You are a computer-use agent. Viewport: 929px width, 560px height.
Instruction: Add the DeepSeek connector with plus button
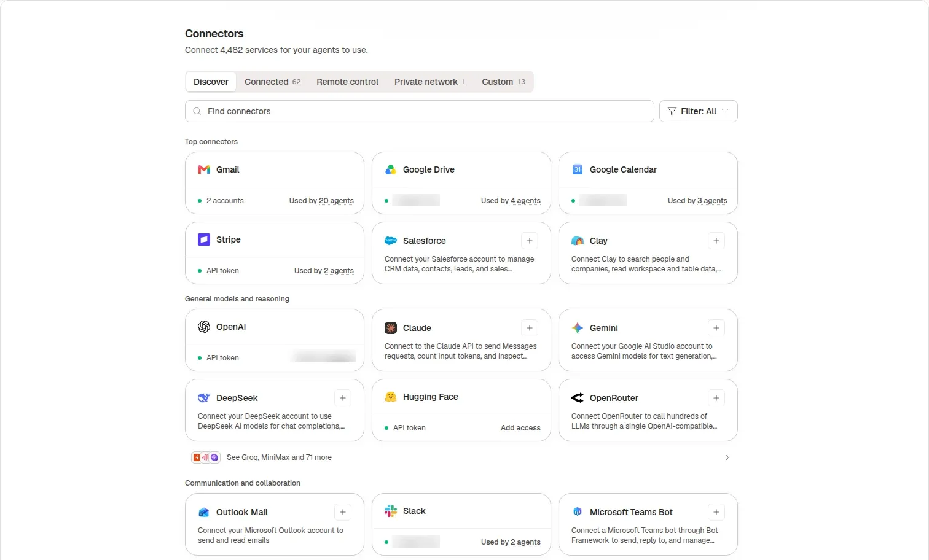coord(343,398)
